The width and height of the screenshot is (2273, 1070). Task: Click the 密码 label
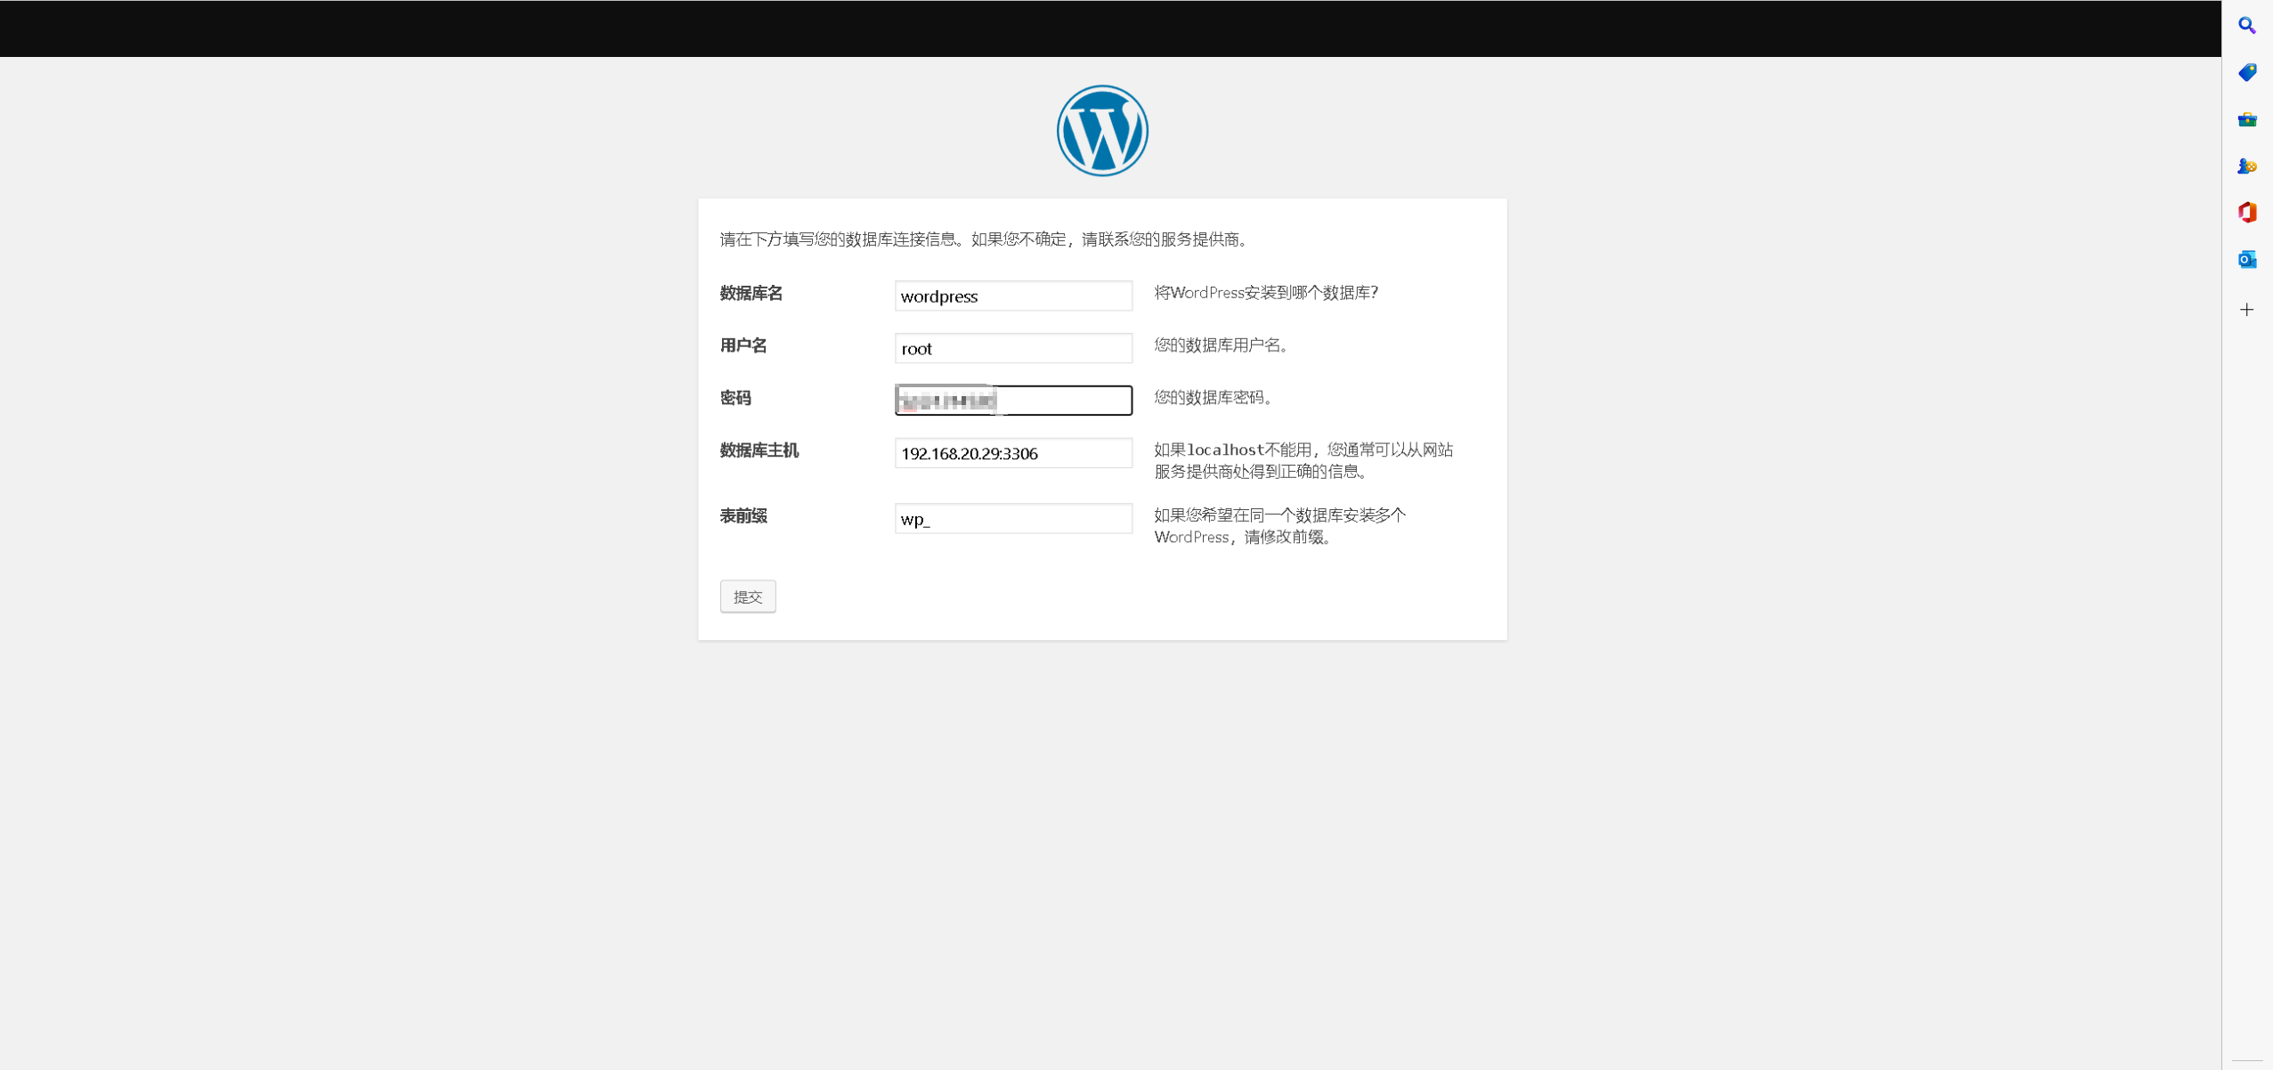735,398
